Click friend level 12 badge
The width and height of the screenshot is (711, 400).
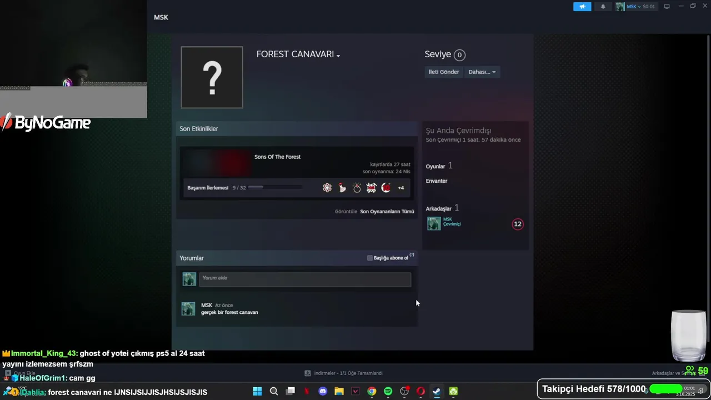click(x=518, y=224)
